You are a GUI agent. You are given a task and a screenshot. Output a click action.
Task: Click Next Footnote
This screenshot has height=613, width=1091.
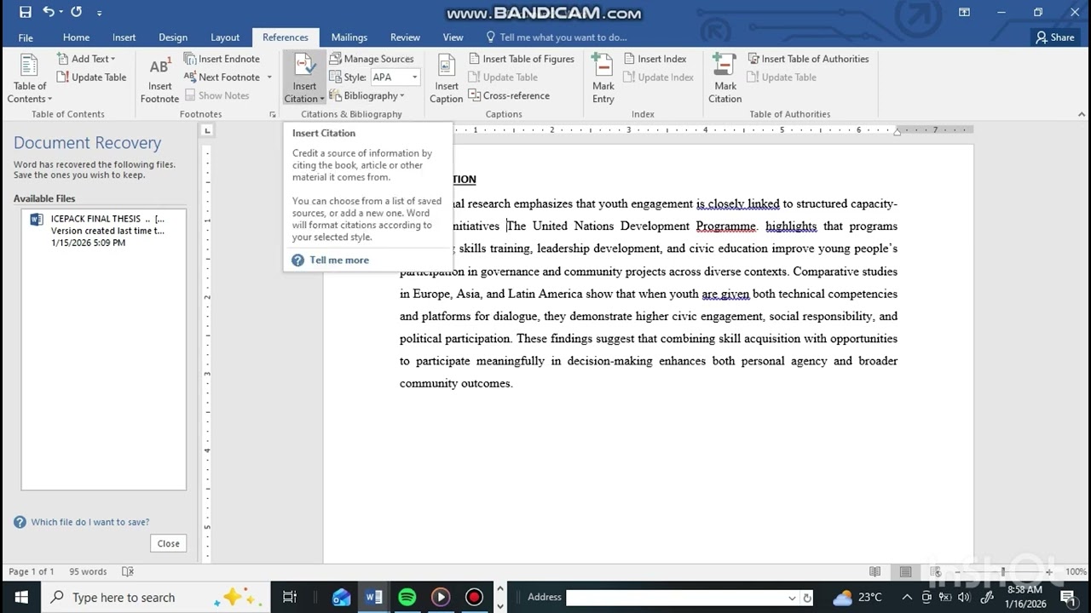(222, 77)
